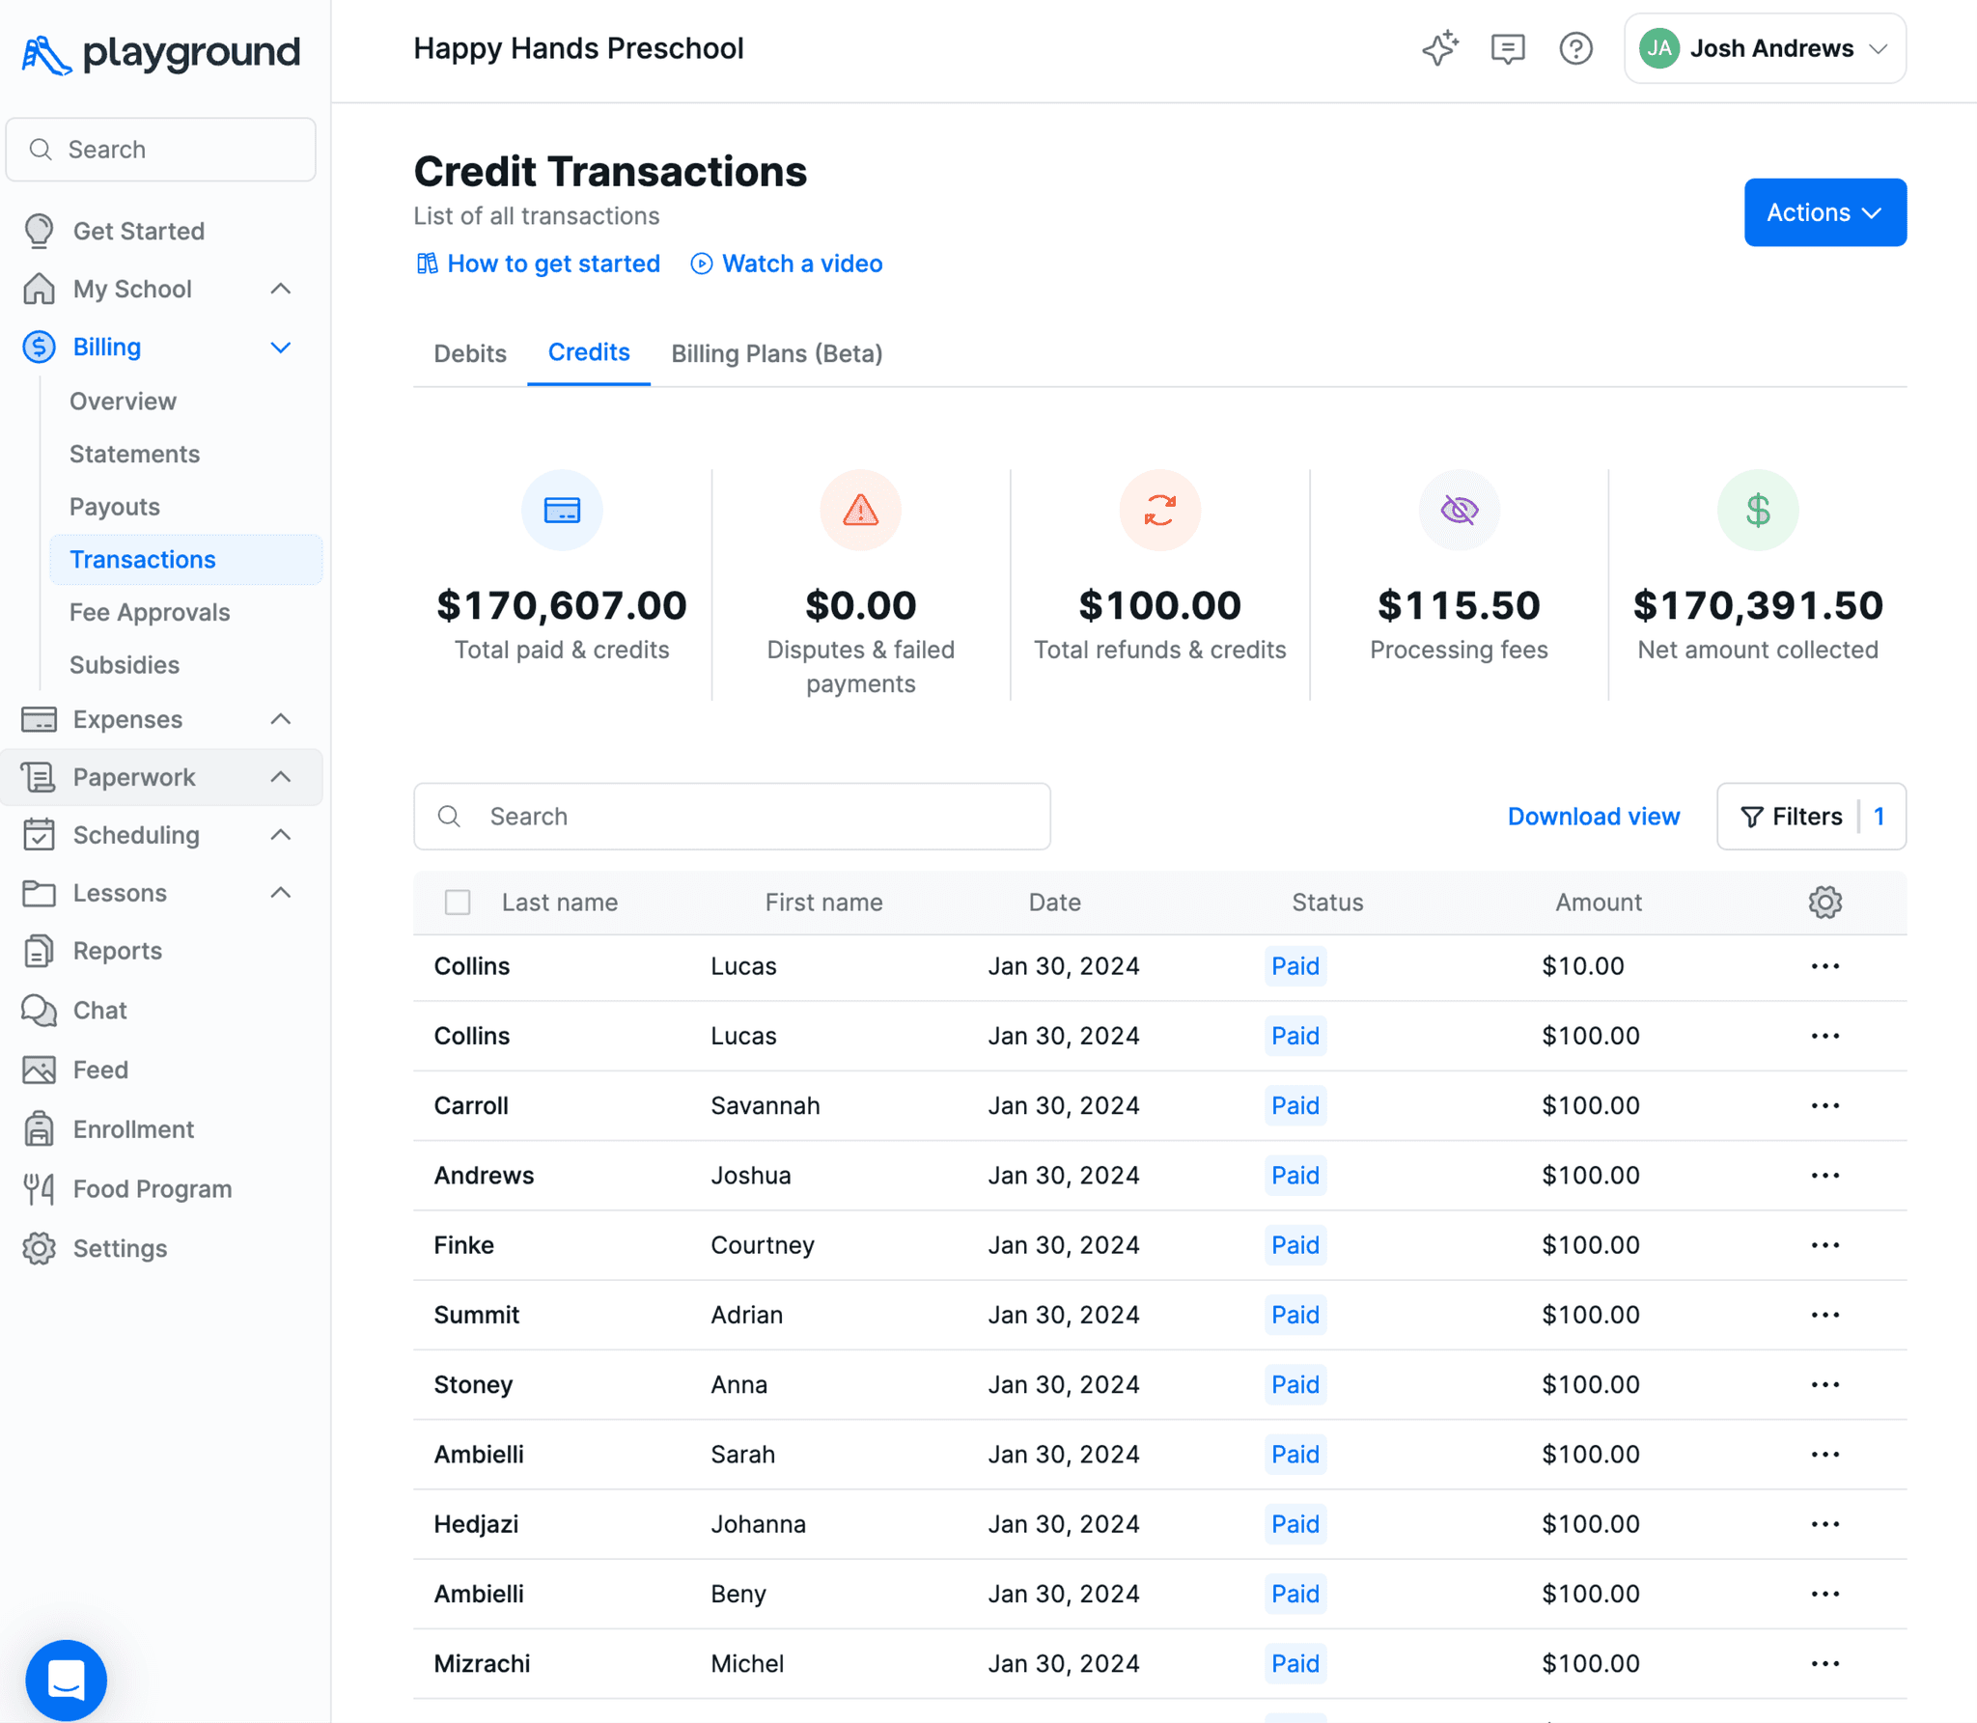Screen dimensions: 1977x1723
Task: Open the Actions dropdown button
Action: (1824, 212)
